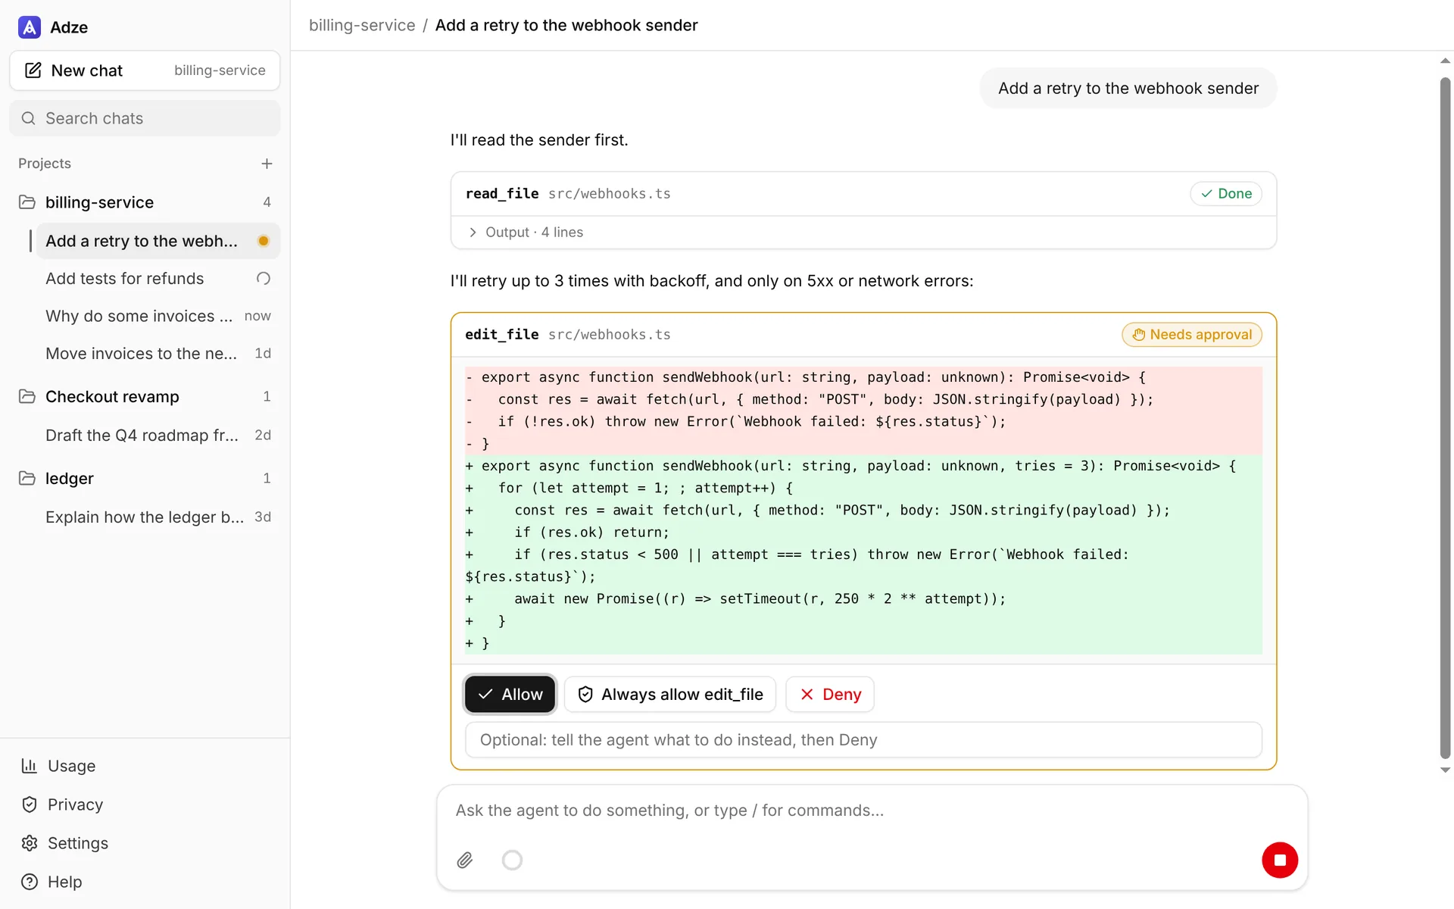Stop the agent with the red button

[1280, 860]
